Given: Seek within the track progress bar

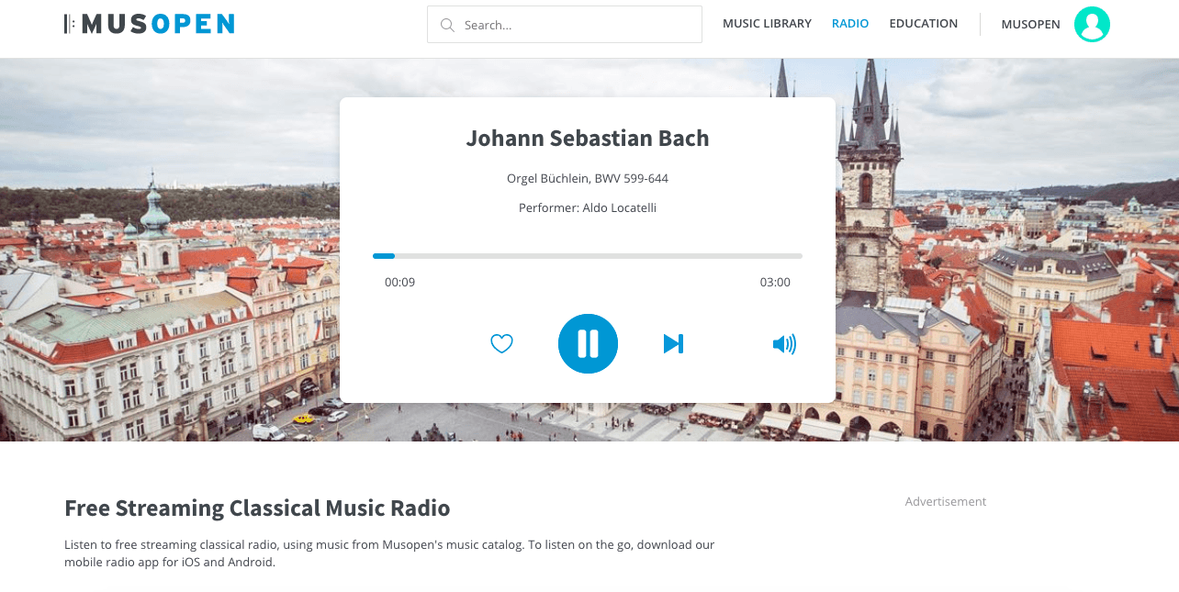Looking at the screenshot, I should coord(588,256).
